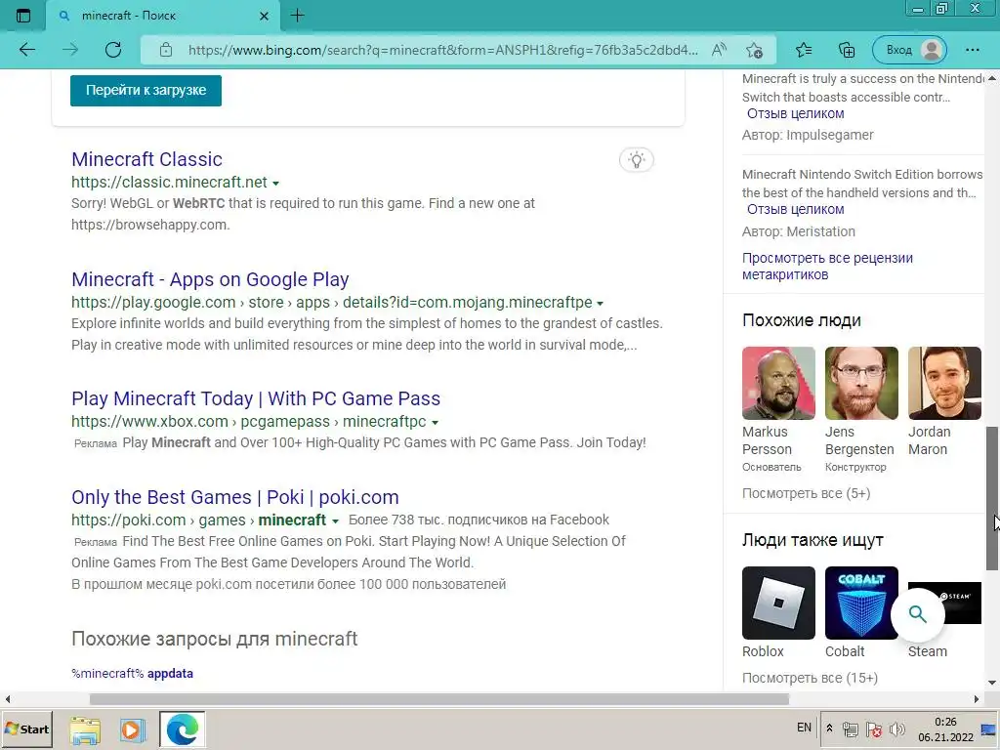Refresh the page with reload icon
The height and width of the screenshot is (750, 1000).
point(113,50)
